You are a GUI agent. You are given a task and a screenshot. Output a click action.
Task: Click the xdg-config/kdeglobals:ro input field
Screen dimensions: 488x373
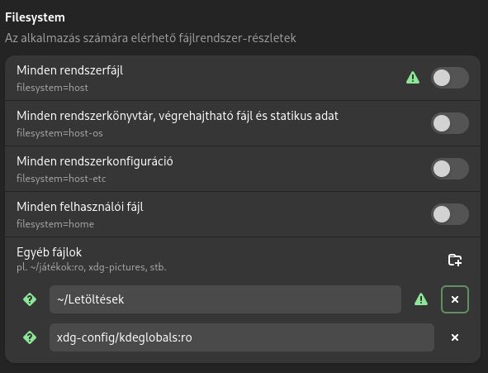click(x=241, y=337)
